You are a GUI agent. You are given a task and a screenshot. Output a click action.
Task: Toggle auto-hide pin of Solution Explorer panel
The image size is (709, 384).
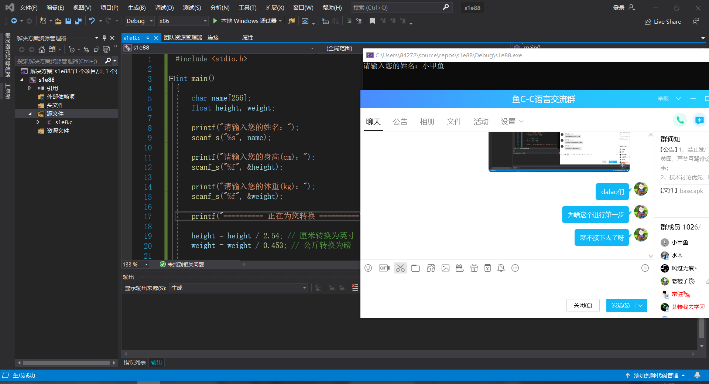[x=105, y=38]
